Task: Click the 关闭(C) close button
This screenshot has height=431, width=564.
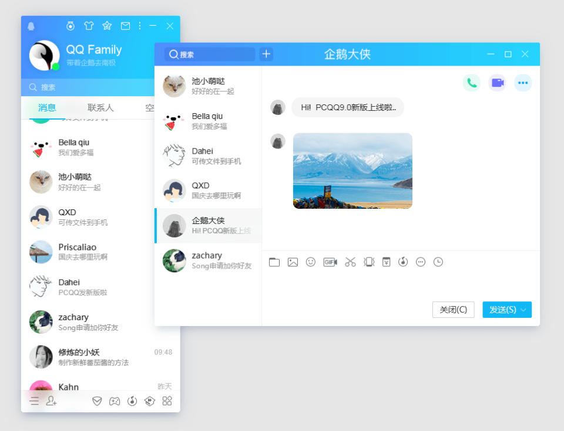Action: pyautogui.click(x=453, y=310)
